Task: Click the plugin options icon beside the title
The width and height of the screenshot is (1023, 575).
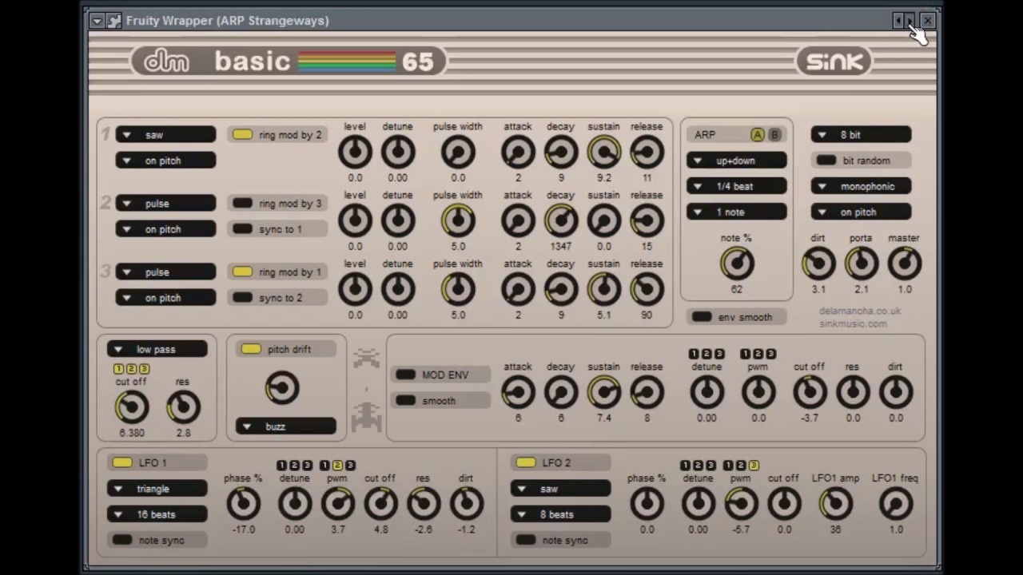Action: pos(113,21)
